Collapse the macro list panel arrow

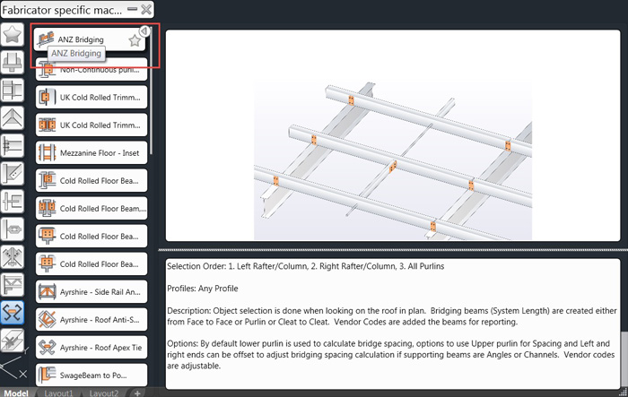(144, 30)
